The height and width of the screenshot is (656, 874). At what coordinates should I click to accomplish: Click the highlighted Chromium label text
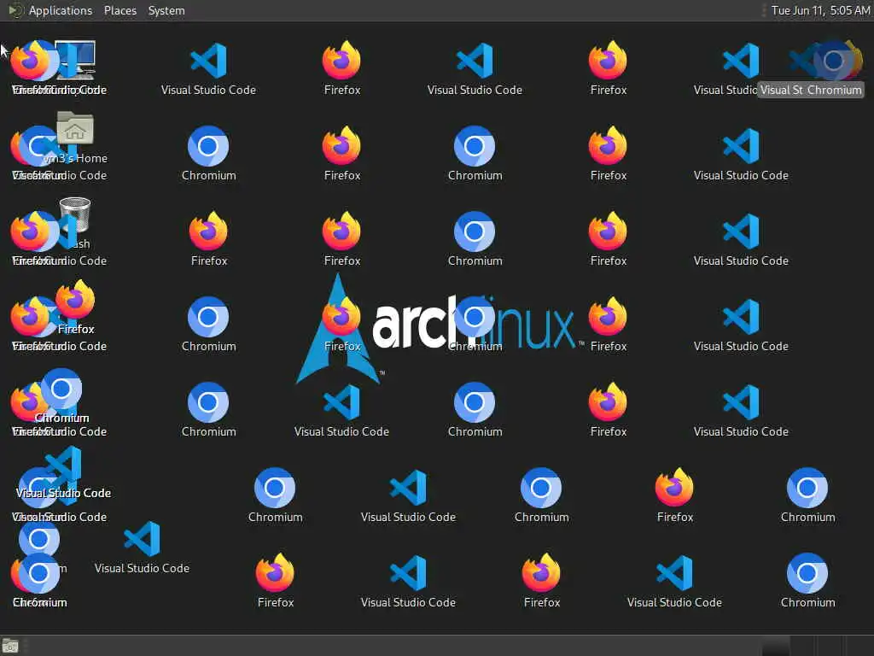coord(834,90)
